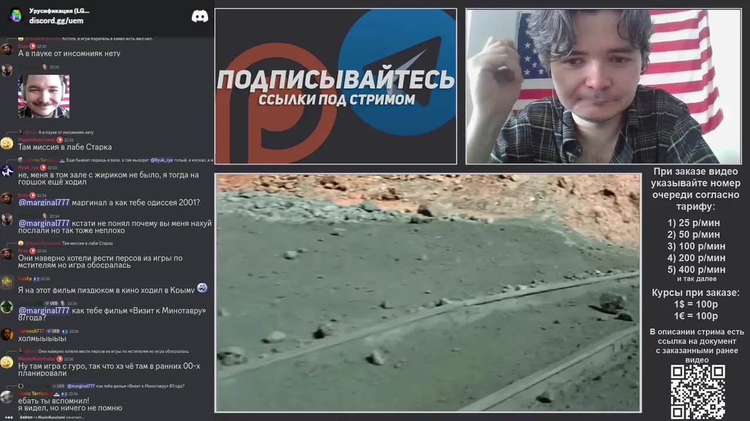The image size is (750, 421).
Task: Select the exchange rate '1€ = 100р'
Action: pos(696,316)
